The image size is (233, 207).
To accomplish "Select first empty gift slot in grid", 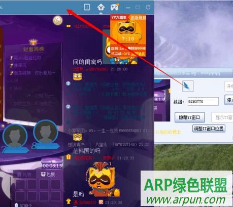I will [x=20, y=185].
